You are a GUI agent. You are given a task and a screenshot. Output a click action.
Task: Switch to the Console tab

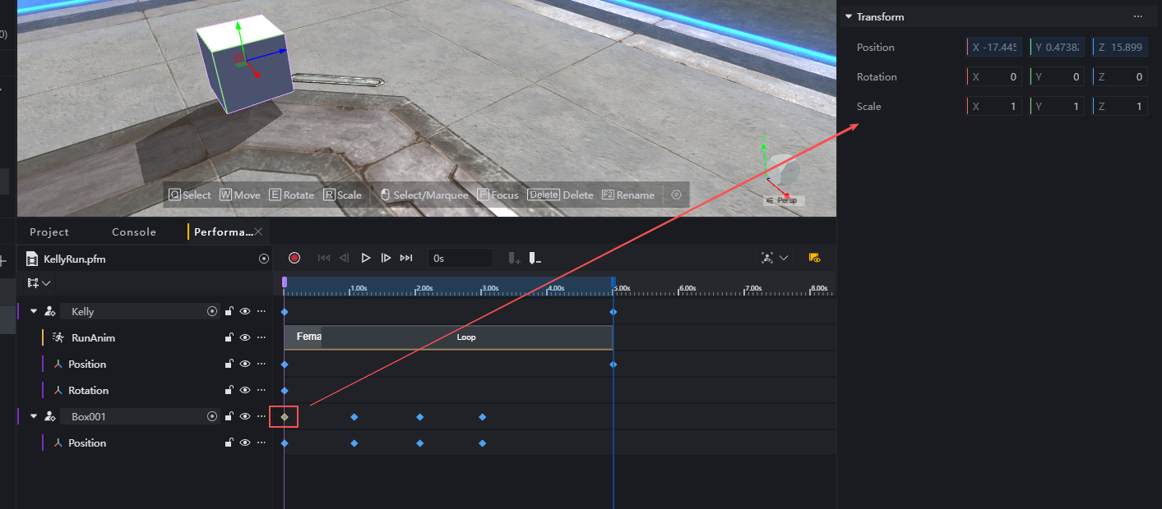click(x=134, y=232)
